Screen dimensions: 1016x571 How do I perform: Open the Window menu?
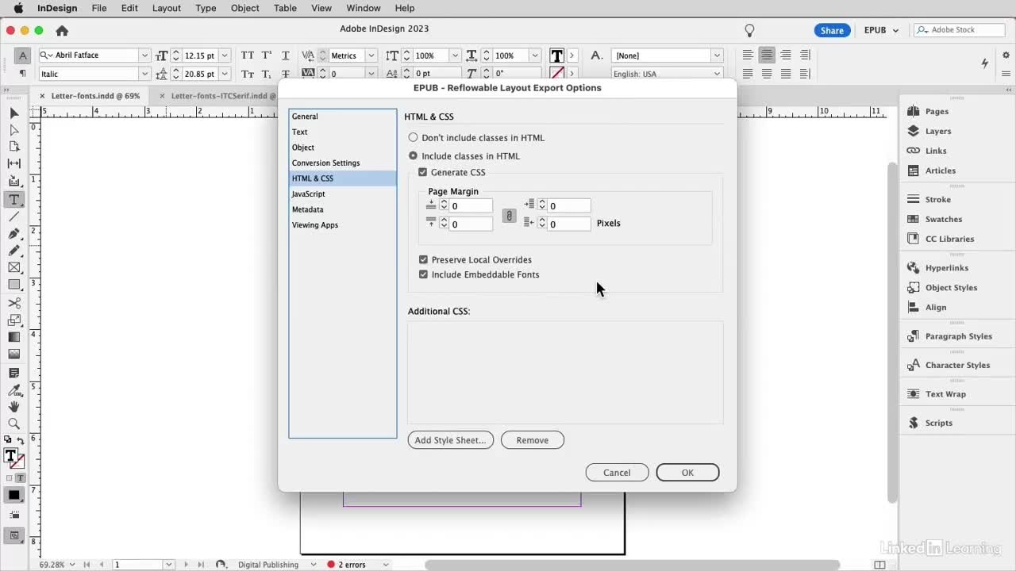tap(364, 8)
